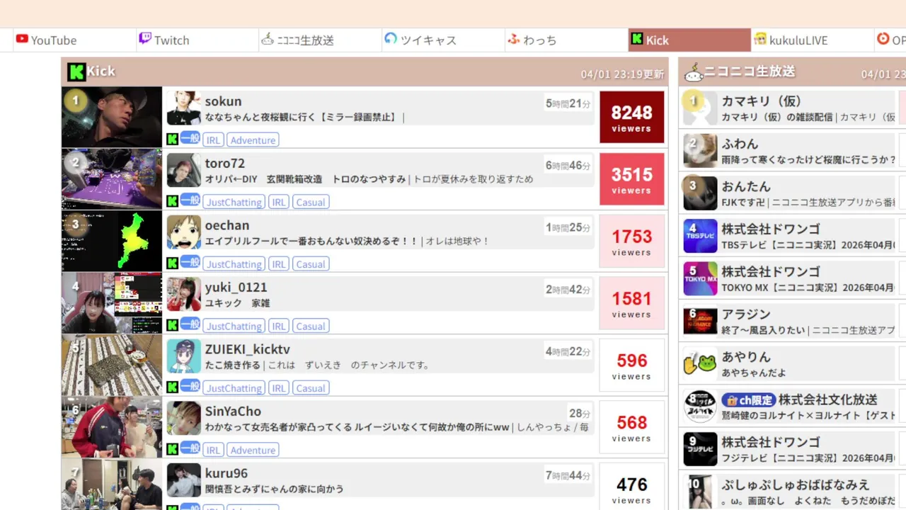Click the Kick badge icon under sokun
906x510 pixels.
click(x=172, y=140)
